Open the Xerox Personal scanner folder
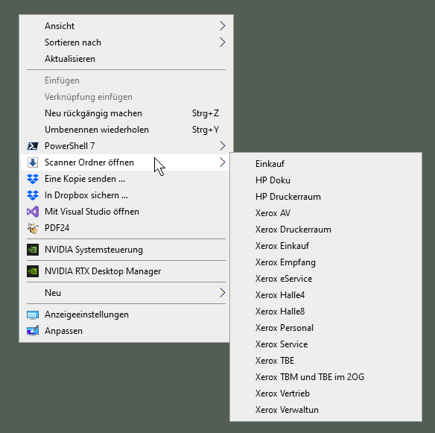The image size is (435, 433). tap(326, 328)
